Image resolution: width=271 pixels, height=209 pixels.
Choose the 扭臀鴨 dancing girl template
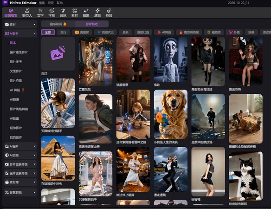click(208, 172)
